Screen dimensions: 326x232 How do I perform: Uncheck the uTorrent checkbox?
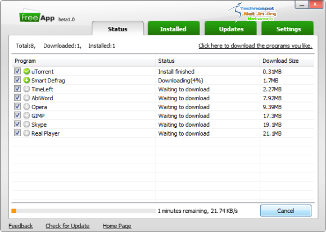click(17, 71)
